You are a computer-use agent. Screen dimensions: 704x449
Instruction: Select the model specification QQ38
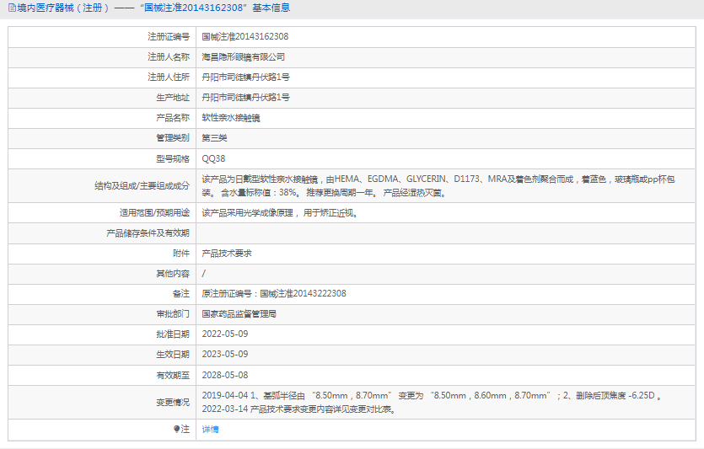[x=213, y=158]
